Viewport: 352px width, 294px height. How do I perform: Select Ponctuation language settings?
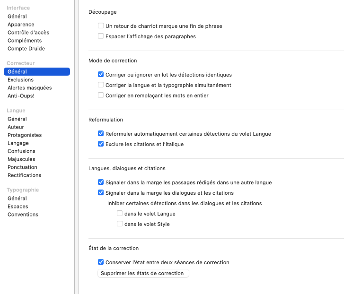point(22,167)
